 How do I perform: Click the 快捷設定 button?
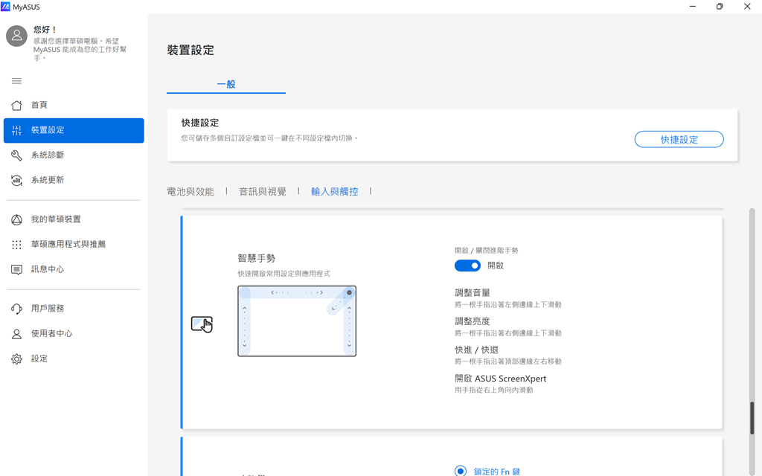(x=679, y=140)
